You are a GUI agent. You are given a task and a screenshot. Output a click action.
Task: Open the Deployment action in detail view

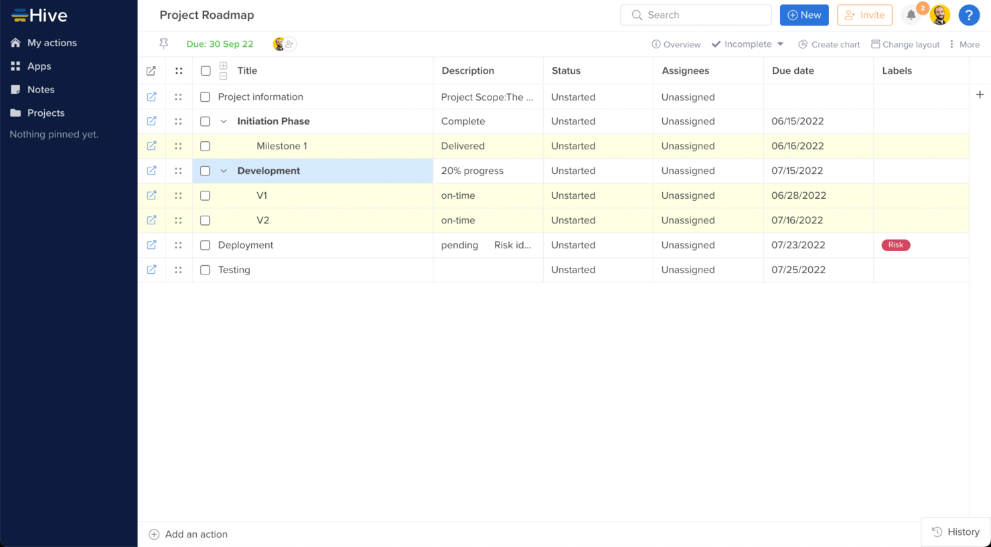tap(151, 245)
